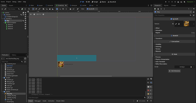
Task: Toggle the error messages filter in Output
Action: coord(150,90)
